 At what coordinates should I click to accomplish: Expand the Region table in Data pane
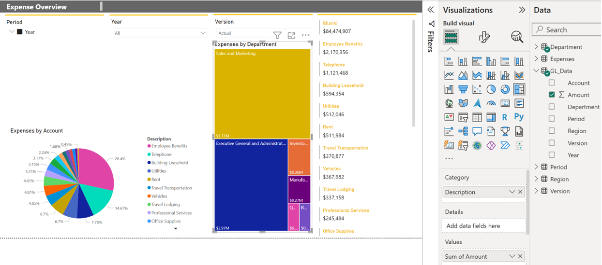tap(536, 179)
